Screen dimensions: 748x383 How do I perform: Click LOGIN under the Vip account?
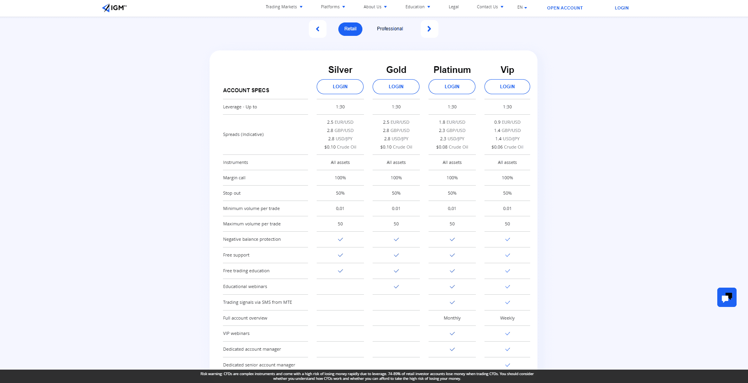coord(507,86)
